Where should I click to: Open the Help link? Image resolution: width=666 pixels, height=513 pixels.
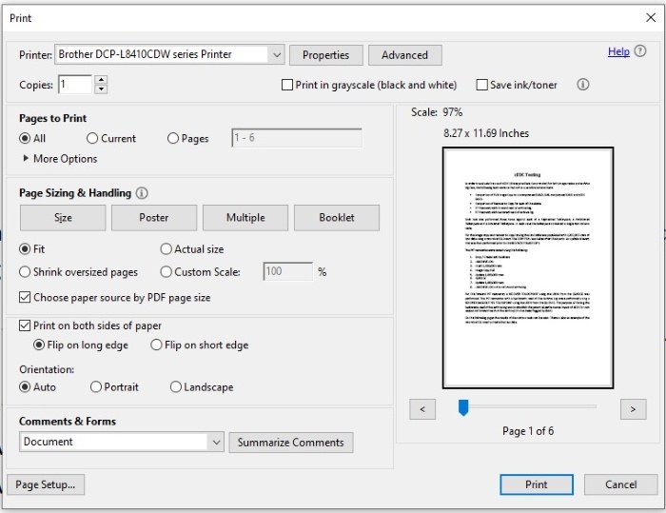(x=618, y=51)
